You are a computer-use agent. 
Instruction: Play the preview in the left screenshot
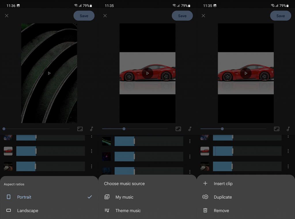(x=49, y=73)
